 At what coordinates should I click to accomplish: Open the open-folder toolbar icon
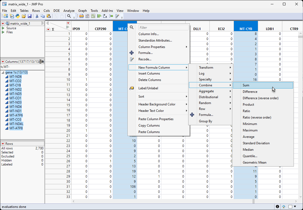(x=24, y=16)
